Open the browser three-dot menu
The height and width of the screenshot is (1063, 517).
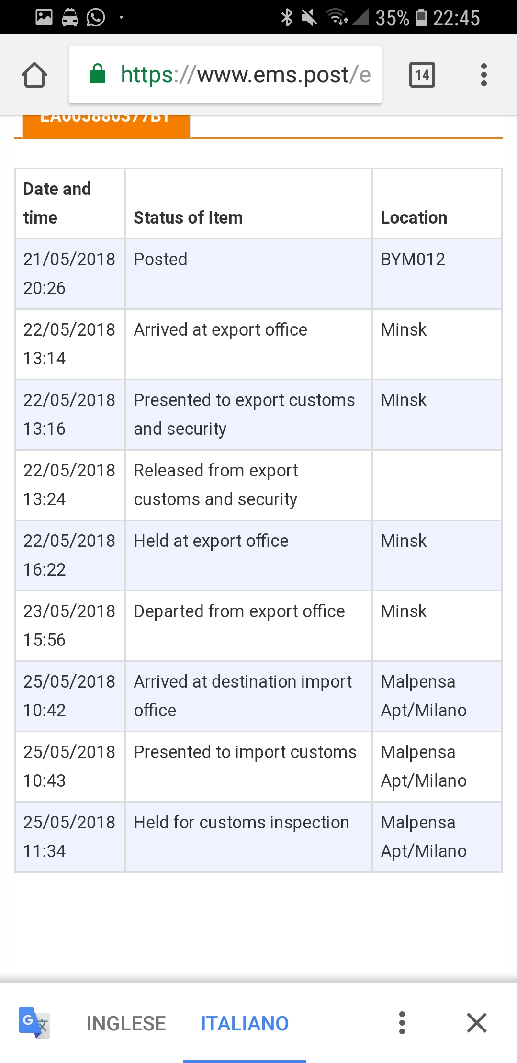click(483, 75)
